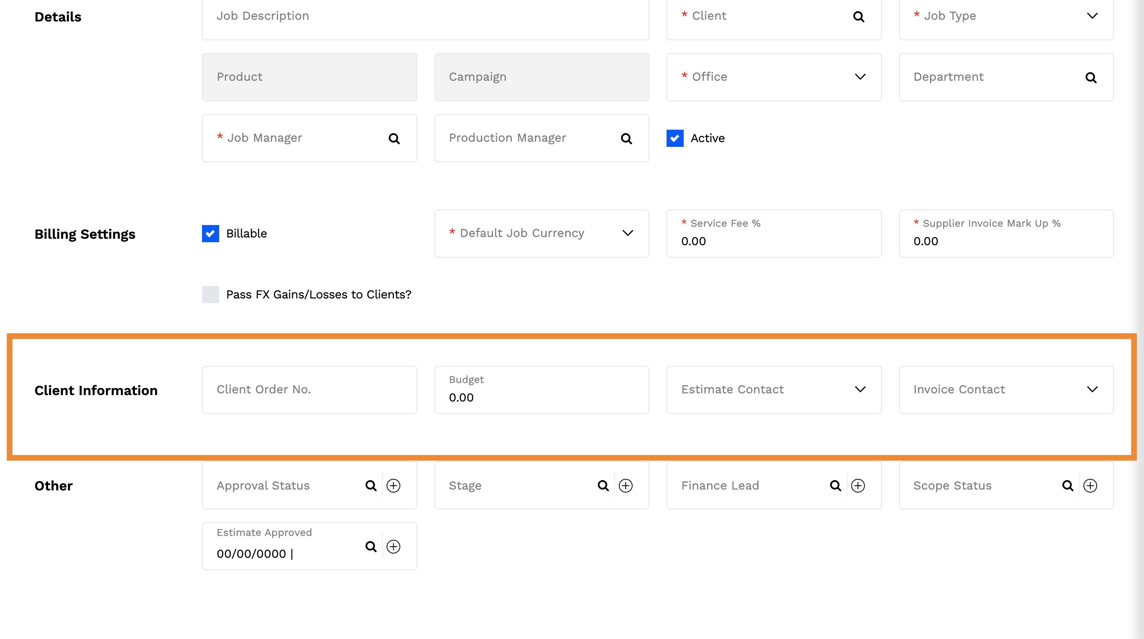Click Production Manager search icon
The width and height of the screenshot is (1144, 639).
click(626, 138)
